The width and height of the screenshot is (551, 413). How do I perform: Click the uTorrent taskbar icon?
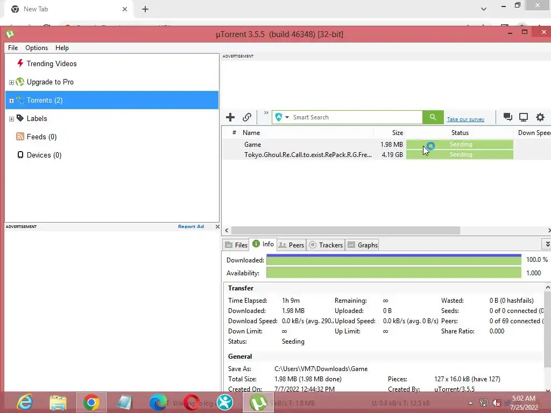tap(258, 402)
